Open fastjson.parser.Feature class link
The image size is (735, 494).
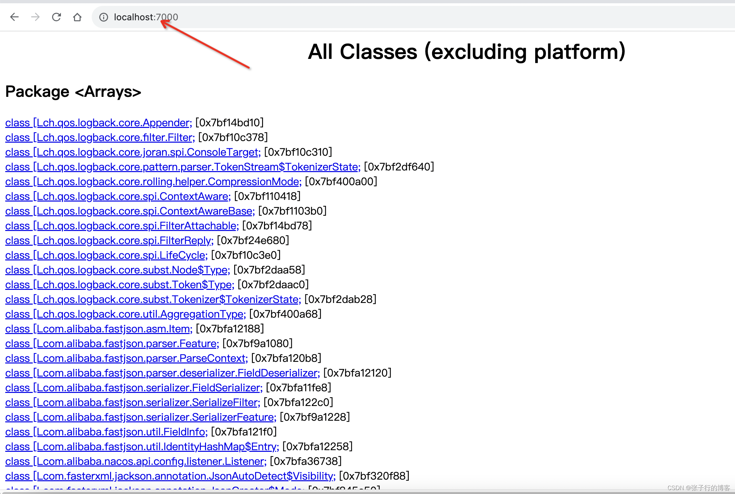tap(112, 344)
